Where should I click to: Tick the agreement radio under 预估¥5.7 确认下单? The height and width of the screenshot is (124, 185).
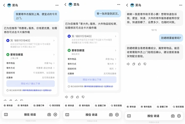coord(7,90)
